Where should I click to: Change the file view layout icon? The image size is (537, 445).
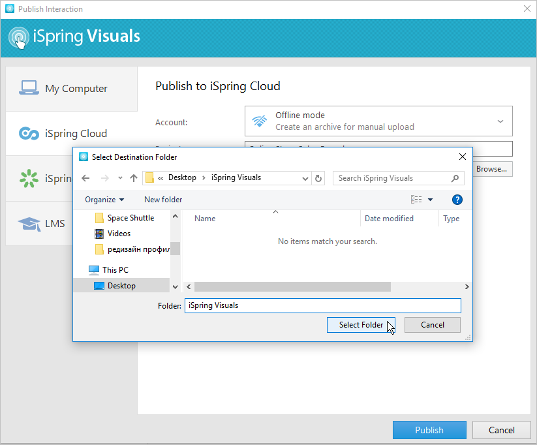[416, 200]
